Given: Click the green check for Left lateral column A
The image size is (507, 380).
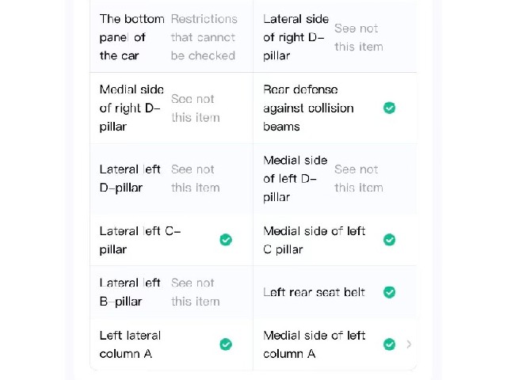Looking at the screenshot, I should click(x=226, y=344).
